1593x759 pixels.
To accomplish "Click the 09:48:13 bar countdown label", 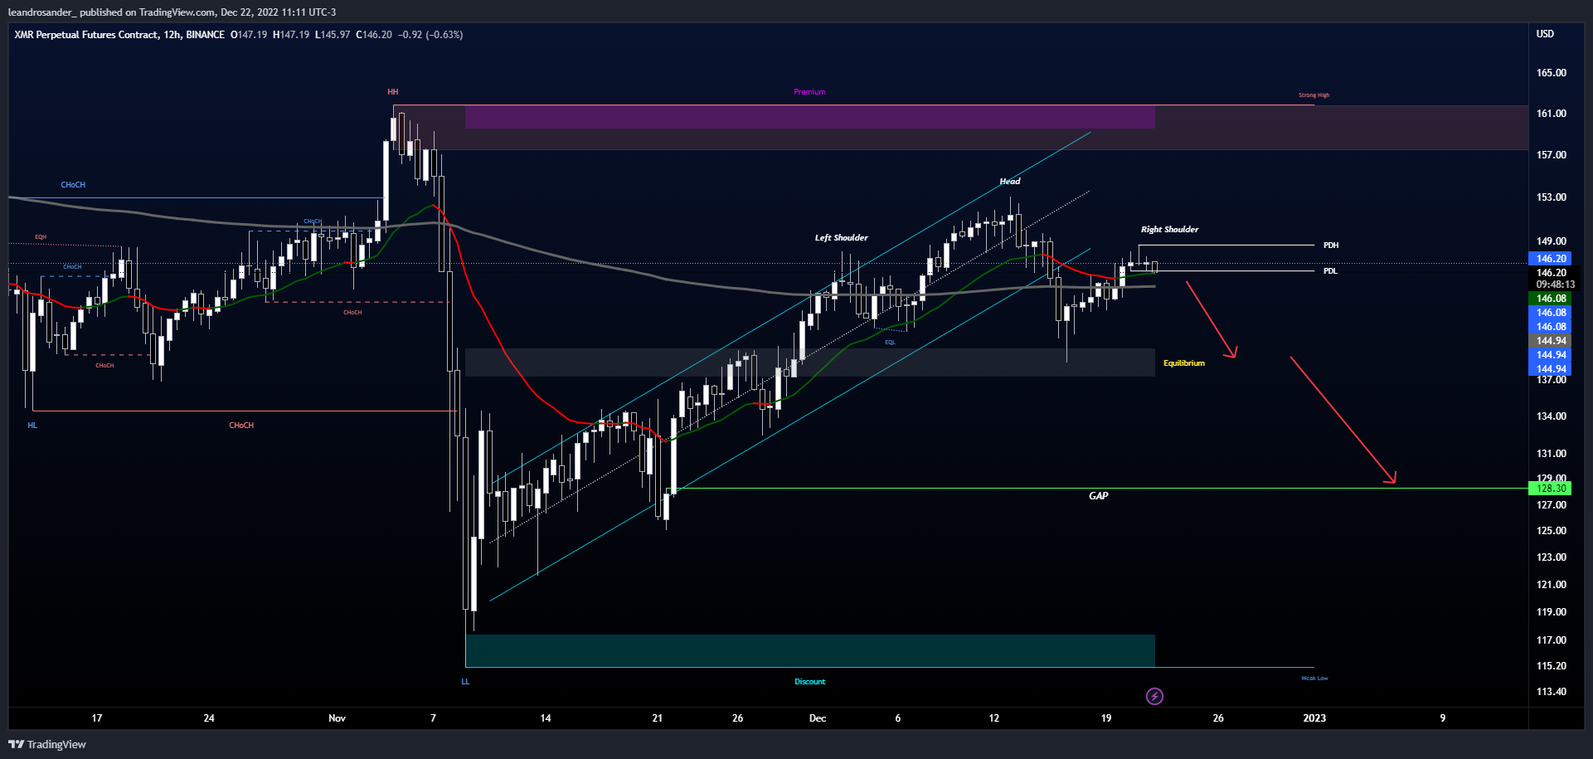I will [1555, 285].
